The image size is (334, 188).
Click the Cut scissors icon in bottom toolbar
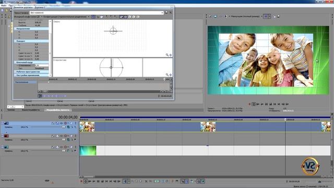(x=146, y=181)
